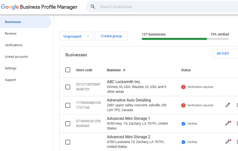Check the Advanced Mini Storage 1 row checkbox

click(x=68, y=124)
